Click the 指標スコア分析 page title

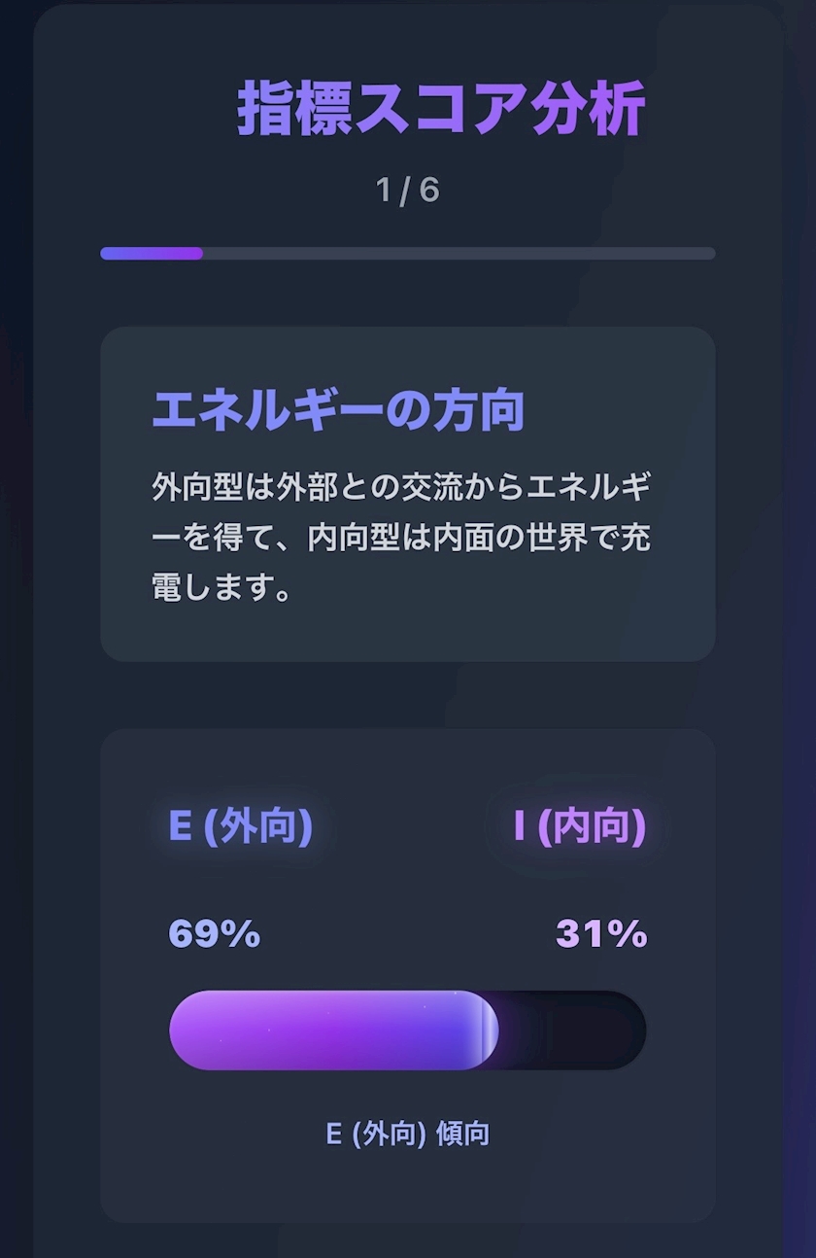coord(440,108)
